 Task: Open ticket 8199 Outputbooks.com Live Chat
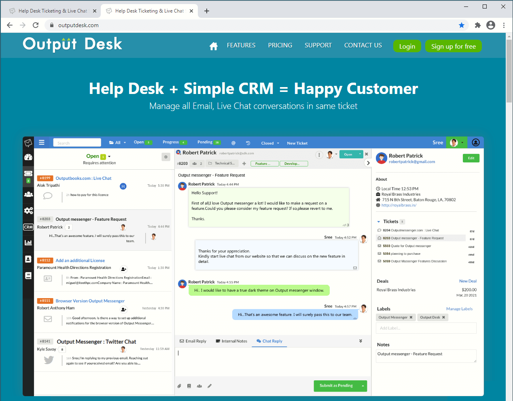click(x=83, y=178)
